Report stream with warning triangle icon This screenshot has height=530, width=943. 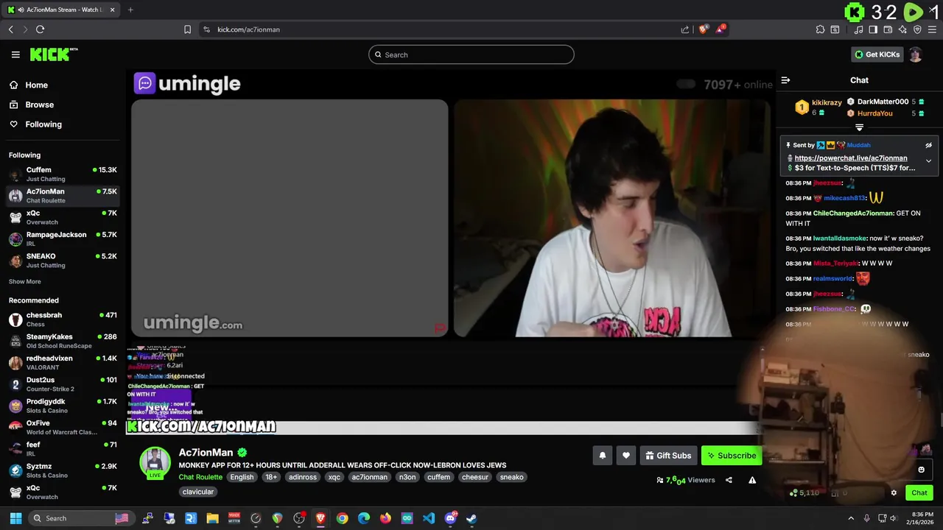point(752,480)
